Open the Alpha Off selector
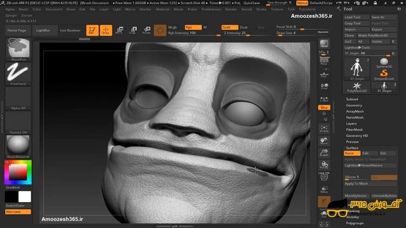The width and height of the screenshot is (406, 228). pyautogui.click(x=18, y=98)
